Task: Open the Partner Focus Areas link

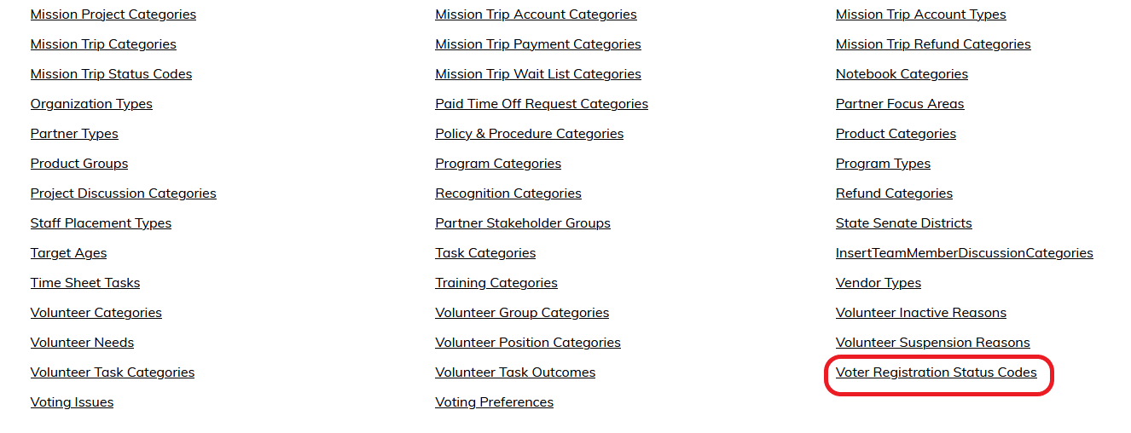Action: (900, 104)
